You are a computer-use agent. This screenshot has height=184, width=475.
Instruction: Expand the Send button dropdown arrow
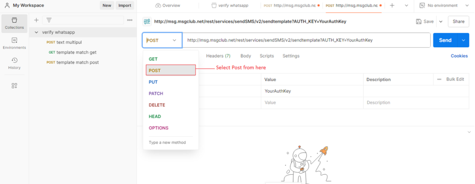point(463,40)
